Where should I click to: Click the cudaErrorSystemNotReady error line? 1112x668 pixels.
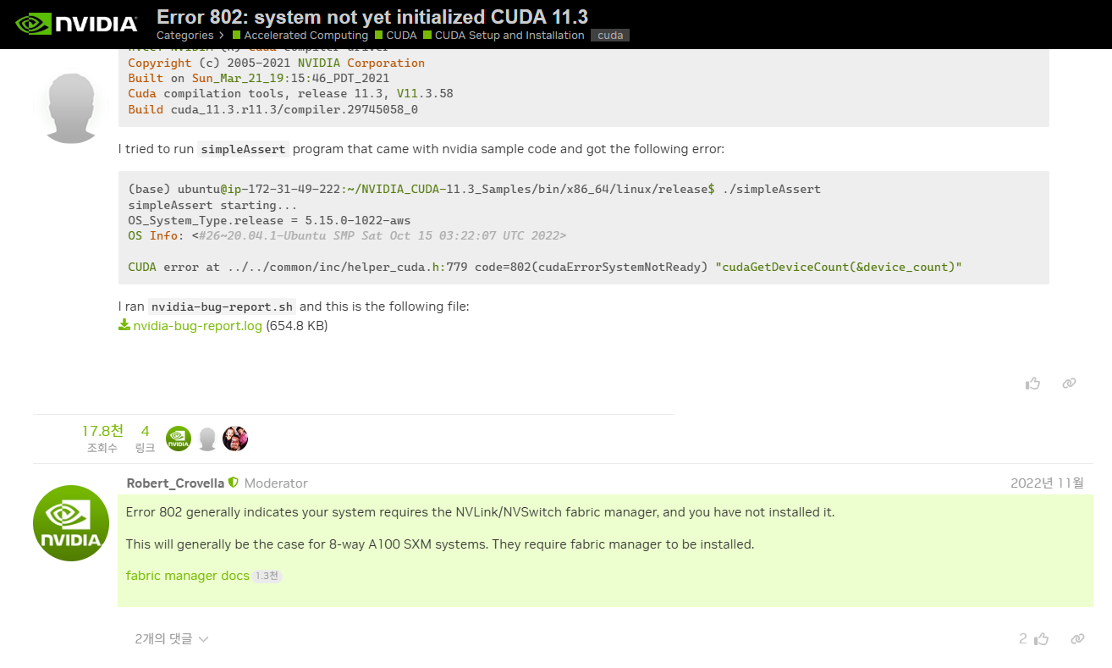pos(545,267)
